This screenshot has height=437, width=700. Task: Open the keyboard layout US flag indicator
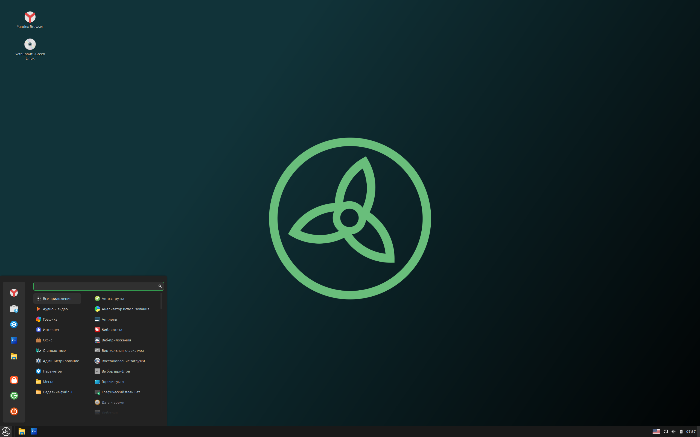click(656, 432)
